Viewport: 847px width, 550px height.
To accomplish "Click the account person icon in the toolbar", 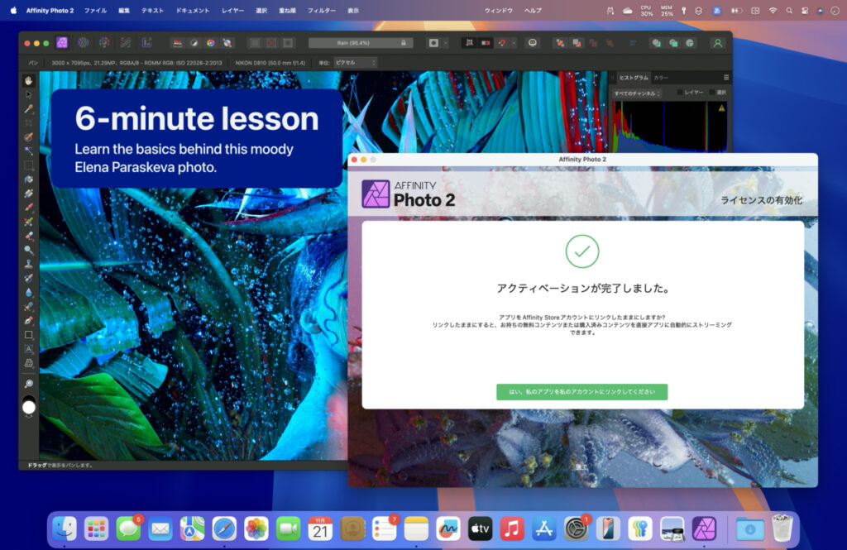I will coord(717,43).
